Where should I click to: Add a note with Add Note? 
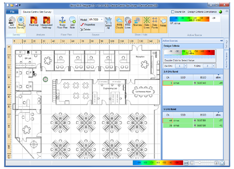tap(72, 23)
